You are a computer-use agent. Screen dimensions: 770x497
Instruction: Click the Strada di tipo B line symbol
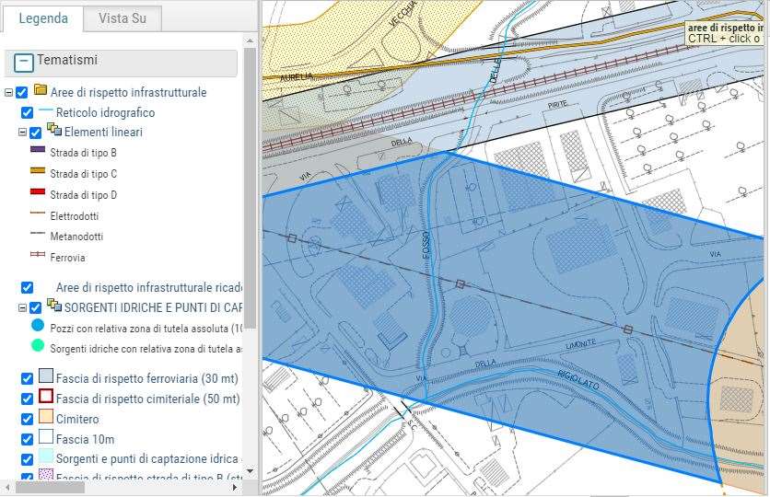pos(38,150)
